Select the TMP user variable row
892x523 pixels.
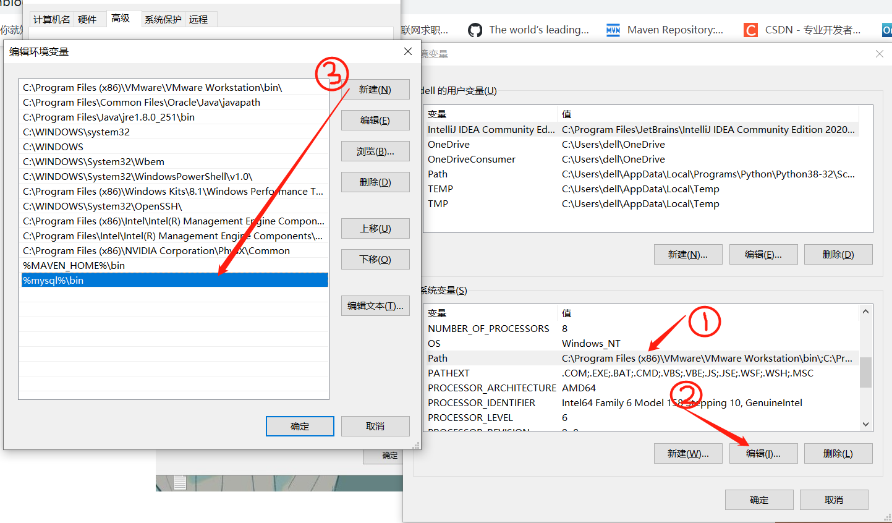tap(642, 204)
